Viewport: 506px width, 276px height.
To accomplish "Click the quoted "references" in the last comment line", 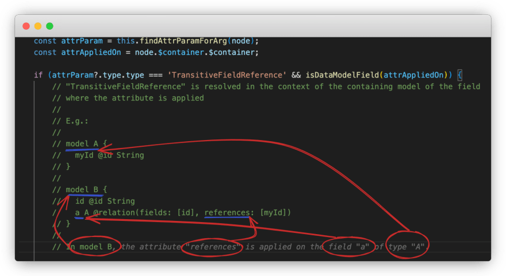I will [213, 247].
